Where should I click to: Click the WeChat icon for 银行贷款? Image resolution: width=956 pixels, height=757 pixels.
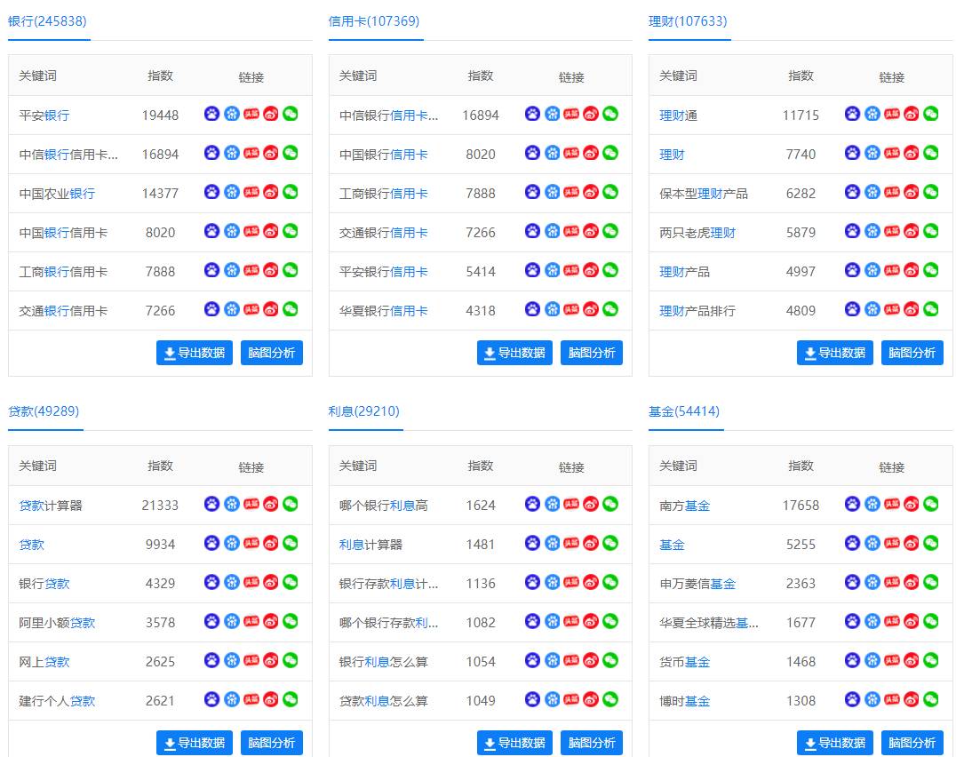(291, 582)
